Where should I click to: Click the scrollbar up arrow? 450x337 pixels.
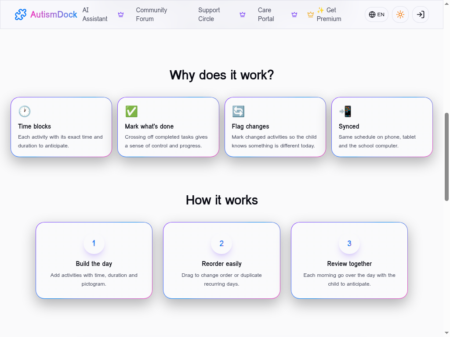(446, 4)
